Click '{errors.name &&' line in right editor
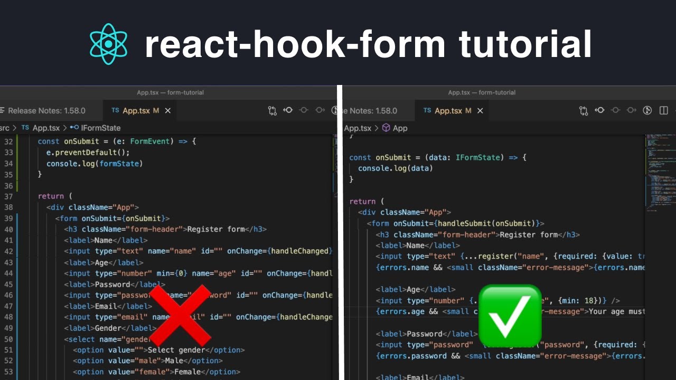 click(511, 268)
